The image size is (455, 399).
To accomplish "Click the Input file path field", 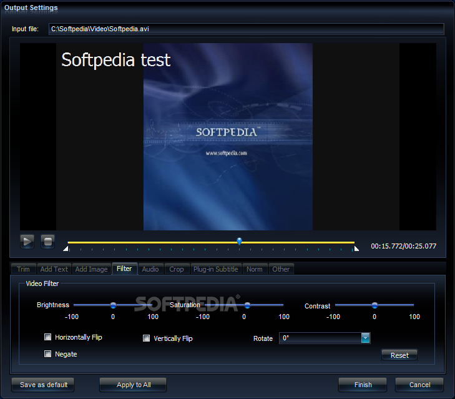I will click(247, 29).
